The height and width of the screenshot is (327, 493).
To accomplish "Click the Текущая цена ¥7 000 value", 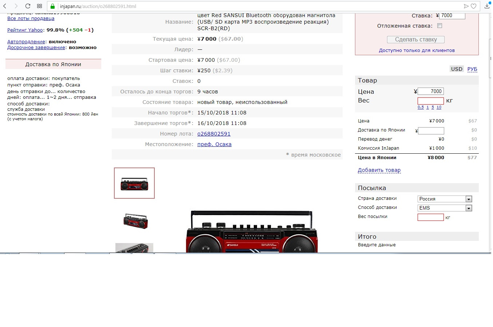I will point(207,39).
